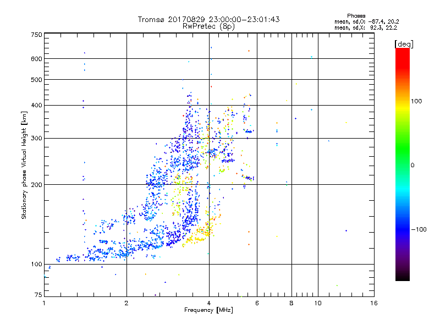Click the colorbar tick label '0'
The image size is (440, 330).
click(x=413, y=165)
